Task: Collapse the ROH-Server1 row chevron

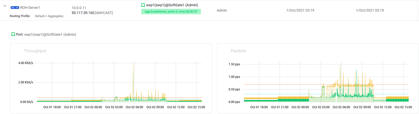Action: coord(5,6)
